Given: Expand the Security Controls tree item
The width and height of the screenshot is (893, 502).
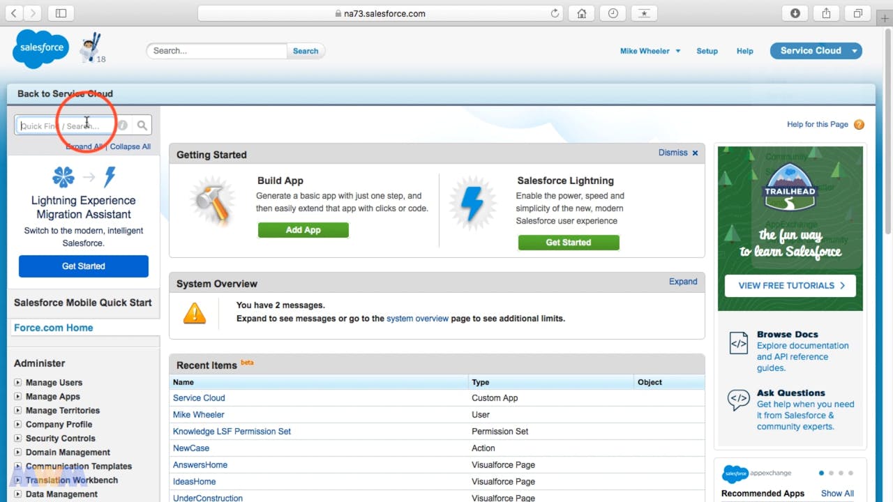Looking at the screenshot, I should point(18,439).
